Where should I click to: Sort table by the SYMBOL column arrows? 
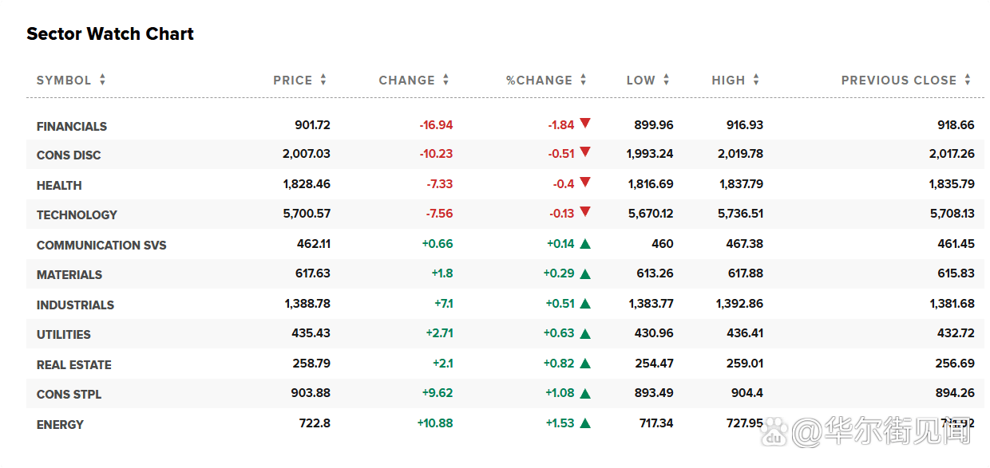point(102,81)
